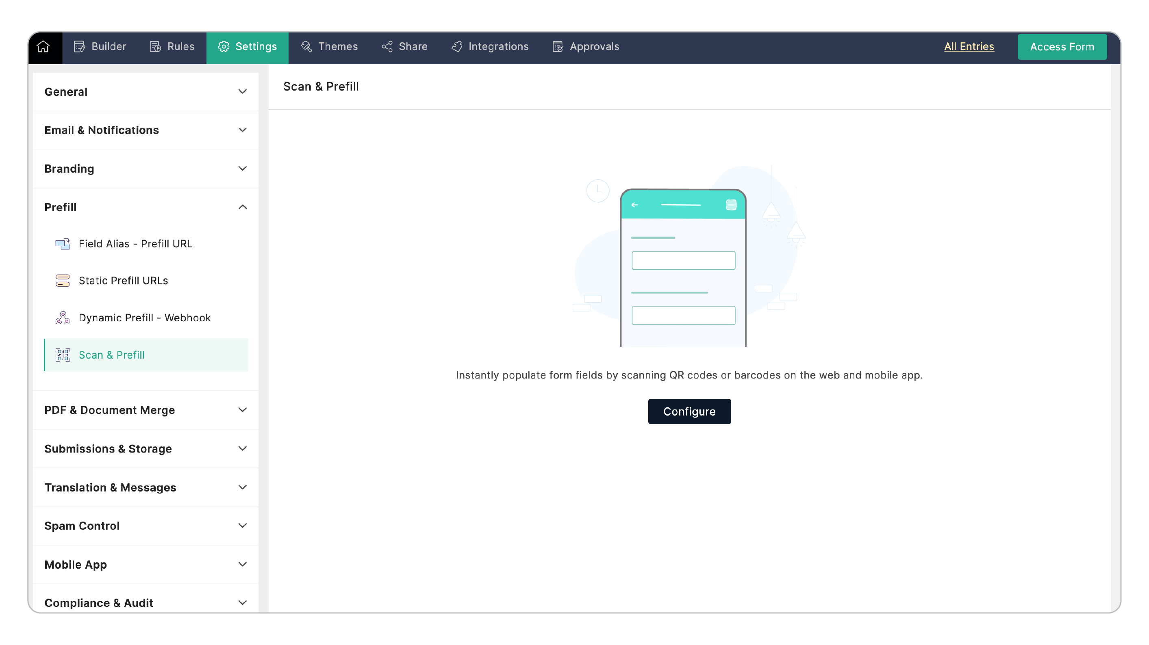Select the Builder icon in the navbar

coord(79,46)
